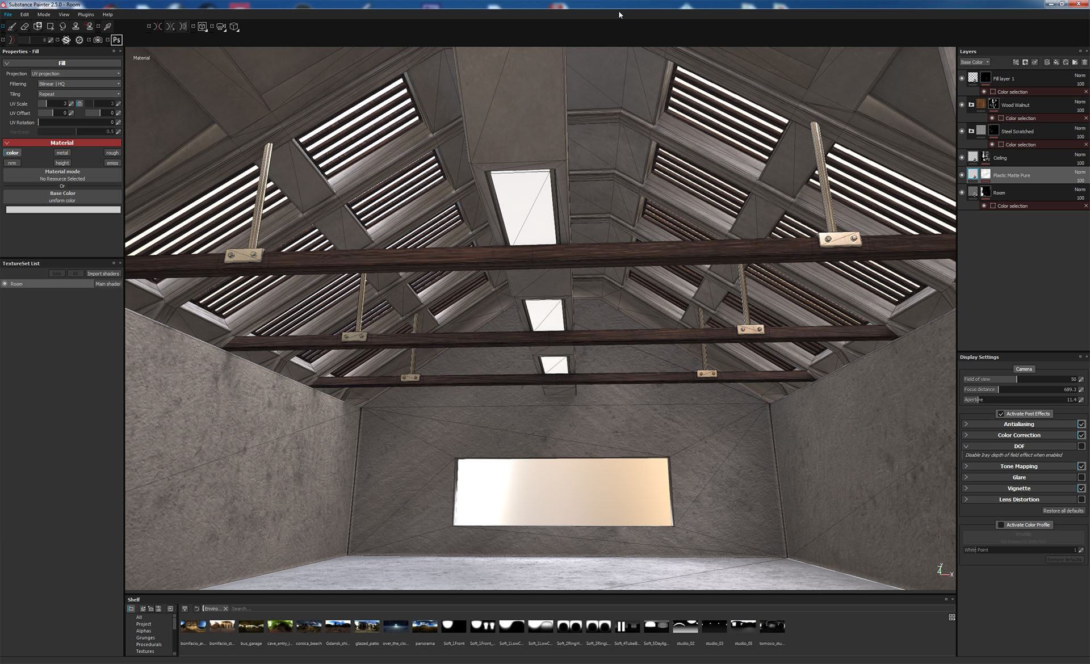Screen dimensions: 1090x664
Task: Enable the Glare post effect checkbox
Action: [1081, 477]
